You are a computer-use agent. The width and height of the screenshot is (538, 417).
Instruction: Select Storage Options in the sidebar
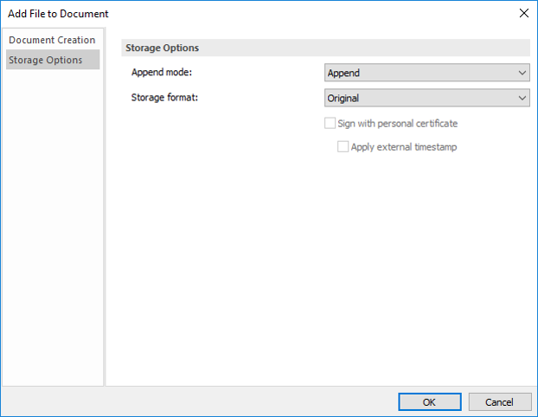pyautogui.click(x=53, y=60)
